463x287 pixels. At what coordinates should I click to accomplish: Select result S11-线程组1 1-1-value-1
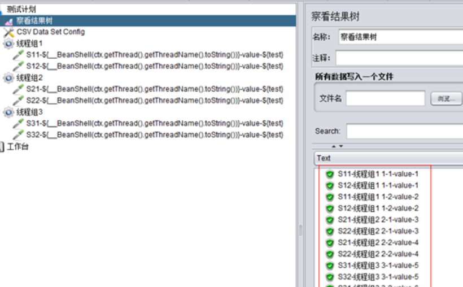[x=378, y=174]
